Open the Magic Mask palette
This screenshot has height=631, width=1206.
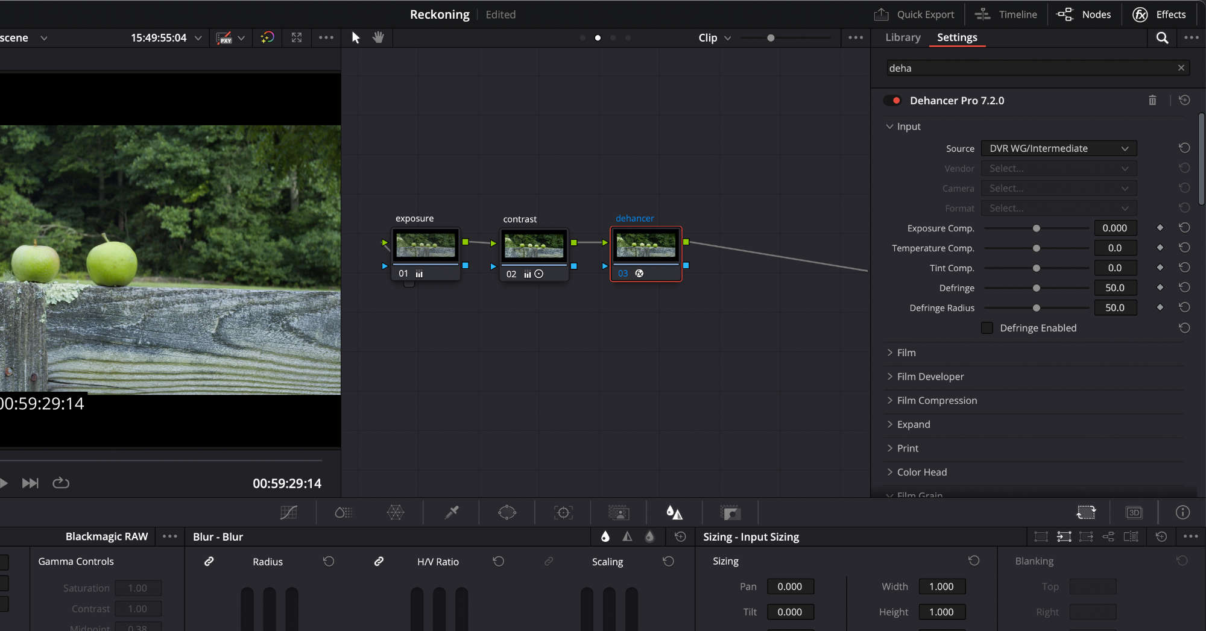pyautogui.click(x=619, y=512)
